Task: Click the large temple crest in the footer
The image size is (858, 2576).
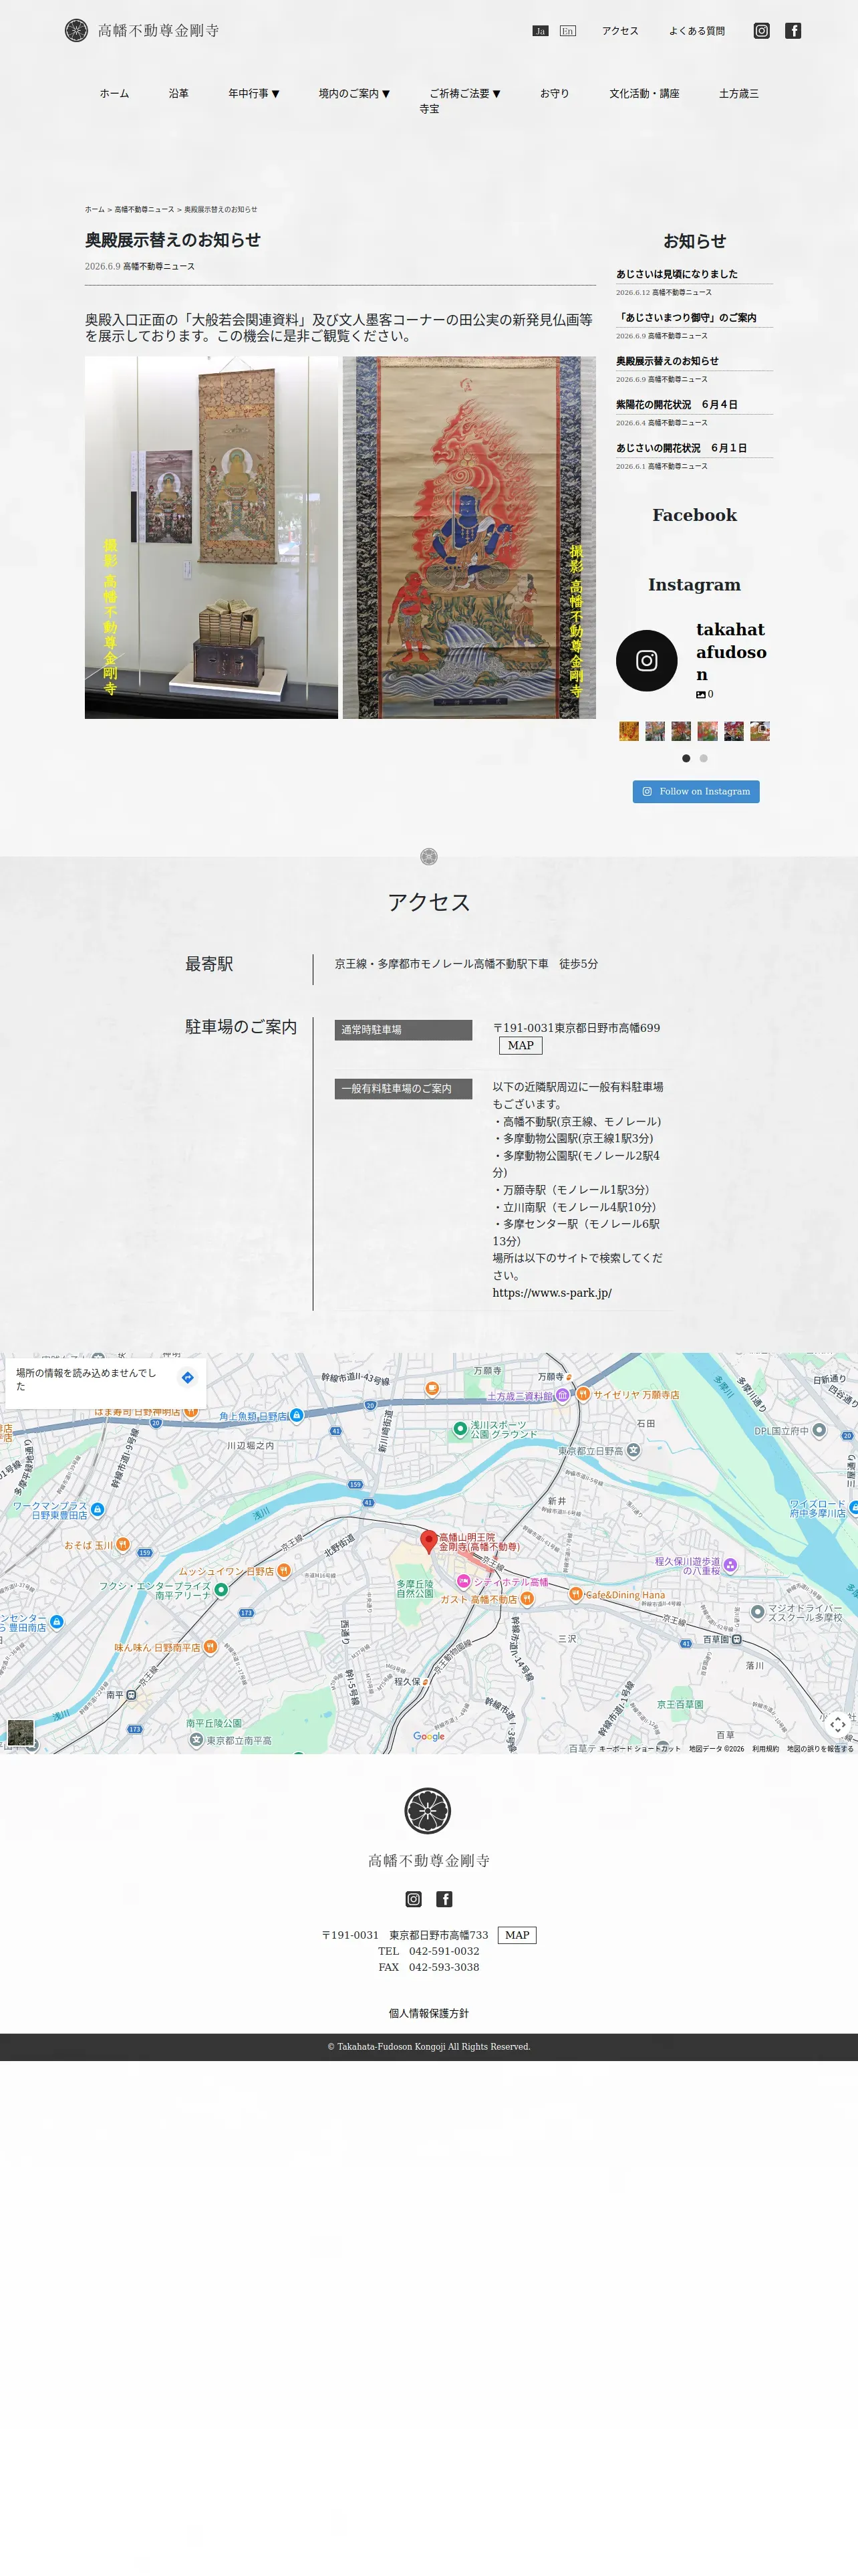Action: tap(428, 1811)
